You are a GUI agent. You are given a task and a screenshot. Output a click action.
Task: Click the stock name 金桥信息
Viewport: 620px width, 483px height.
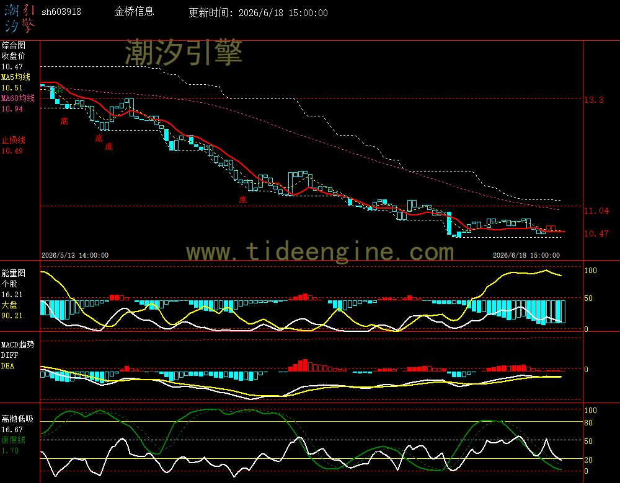point(134,11)
